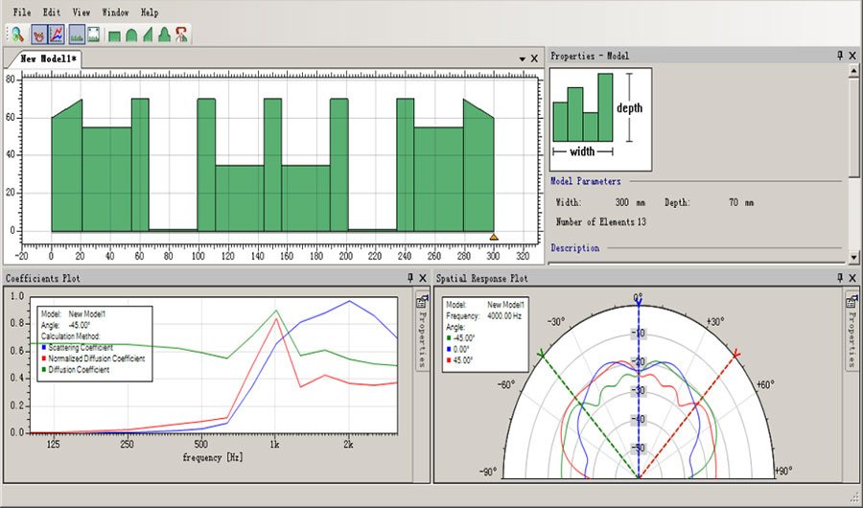Click the orange triangle marker at 300

click(494, 237)
